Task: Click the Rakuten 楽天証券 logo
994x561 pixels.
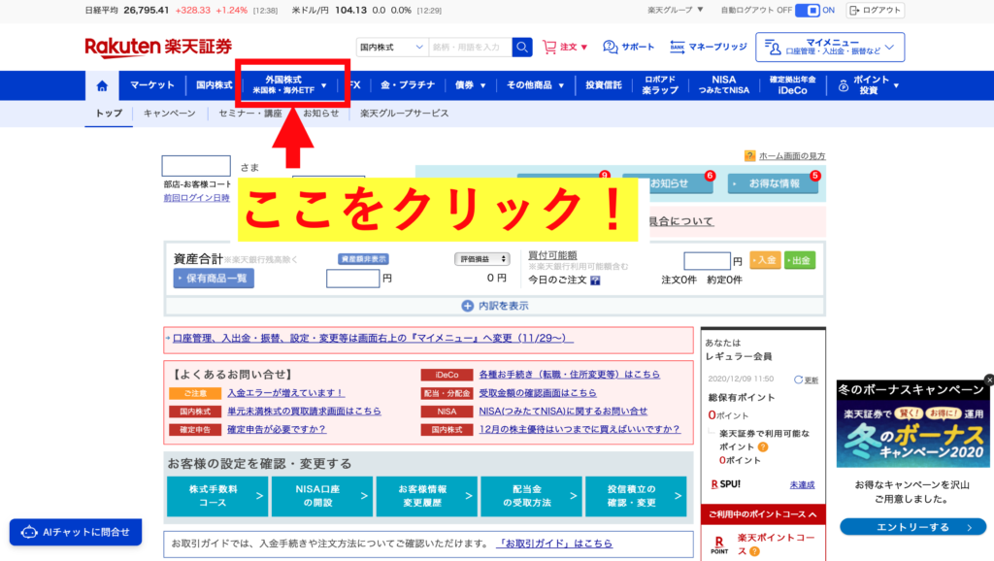Action: point(158,47)
